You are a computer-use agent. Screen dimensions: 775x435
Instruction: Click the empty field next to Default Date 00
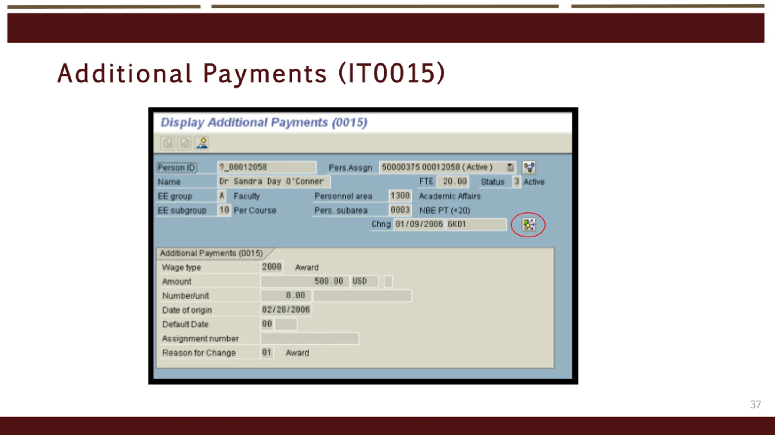point(286,324)
